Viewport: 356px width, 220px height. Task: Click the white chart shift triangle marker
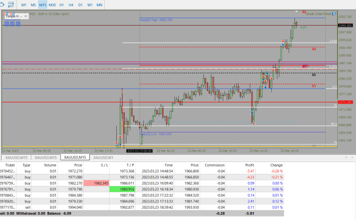[296, 11]
